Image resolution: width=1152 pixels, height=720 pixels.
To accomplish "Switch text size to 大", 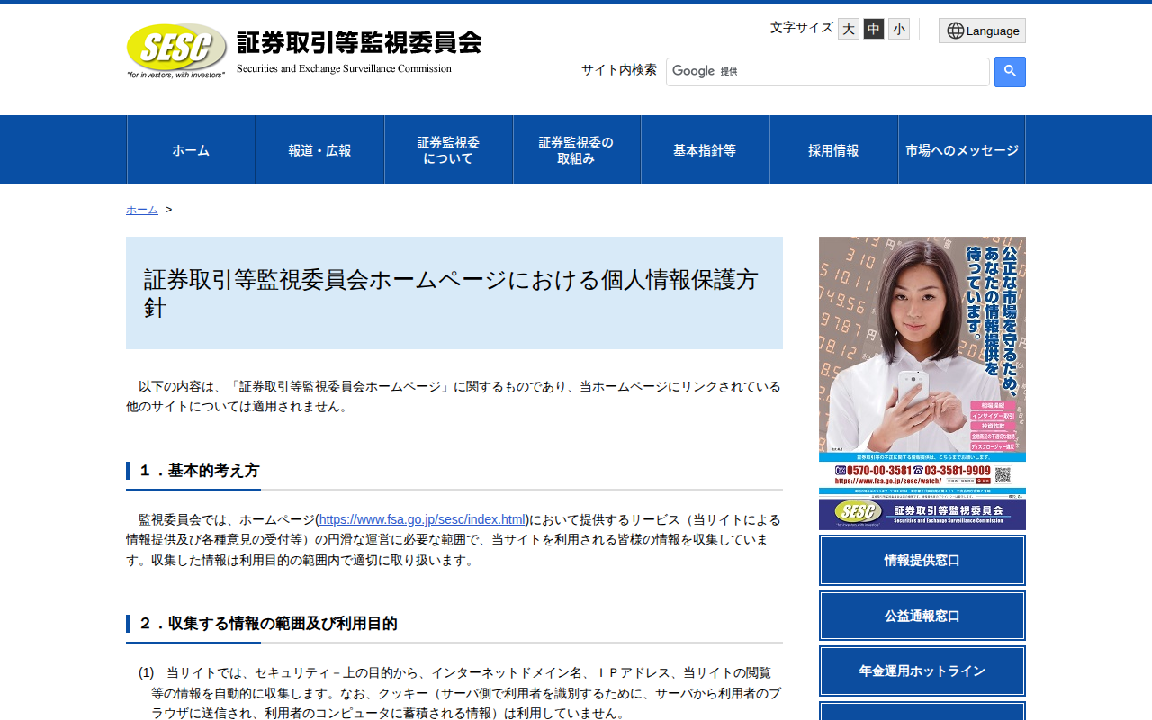I will click(847, 28).
